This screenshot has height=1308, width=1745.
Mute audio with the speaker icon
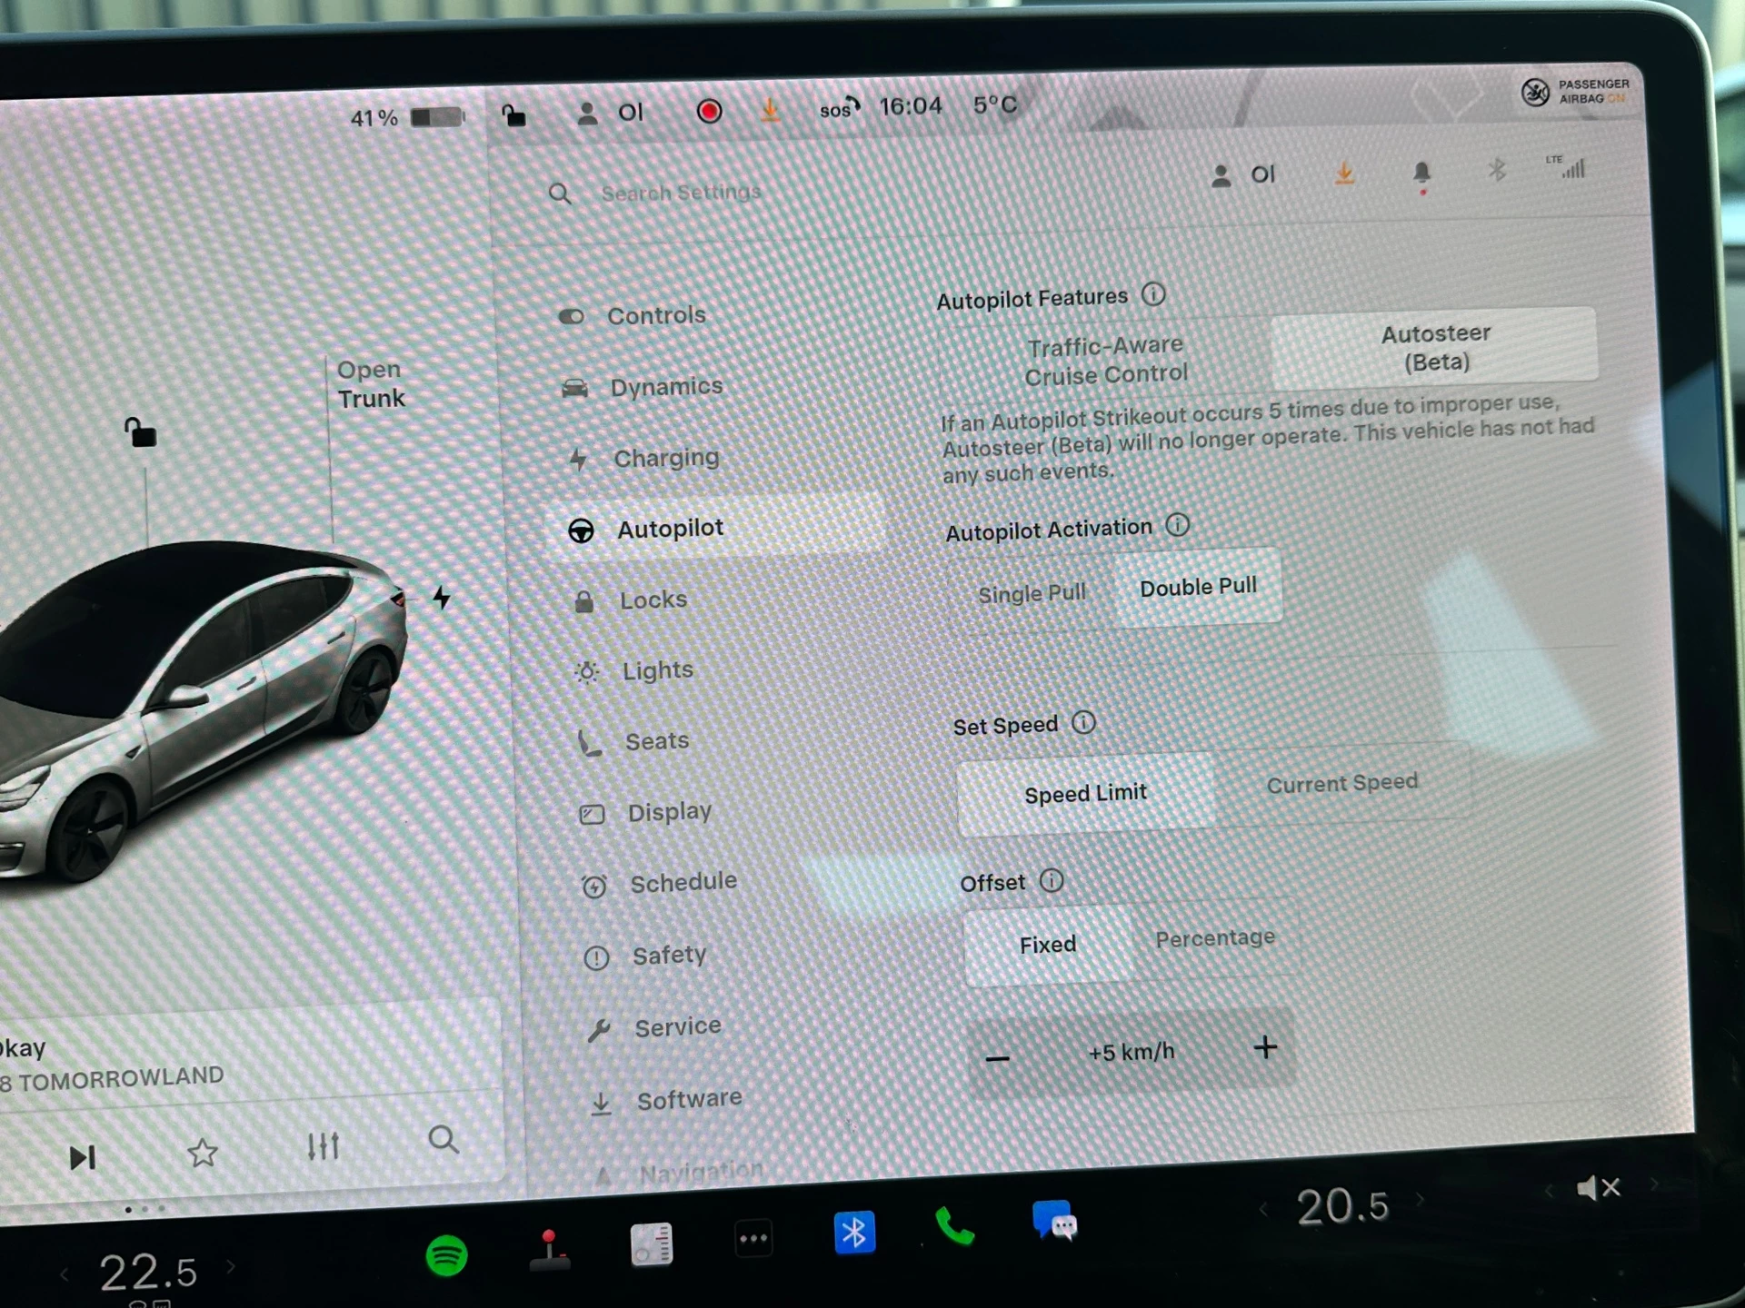point(1600,1186)
